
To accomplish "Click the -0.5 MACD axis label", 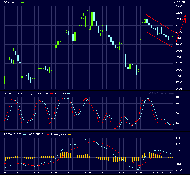I will click(179, 164).
